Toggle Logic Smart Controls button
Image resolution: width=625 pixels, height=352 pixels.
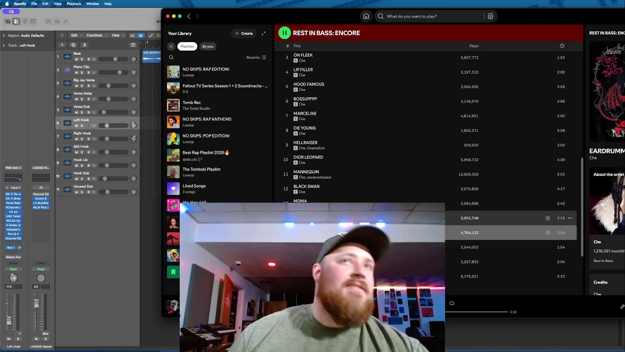tap(48, 22)
